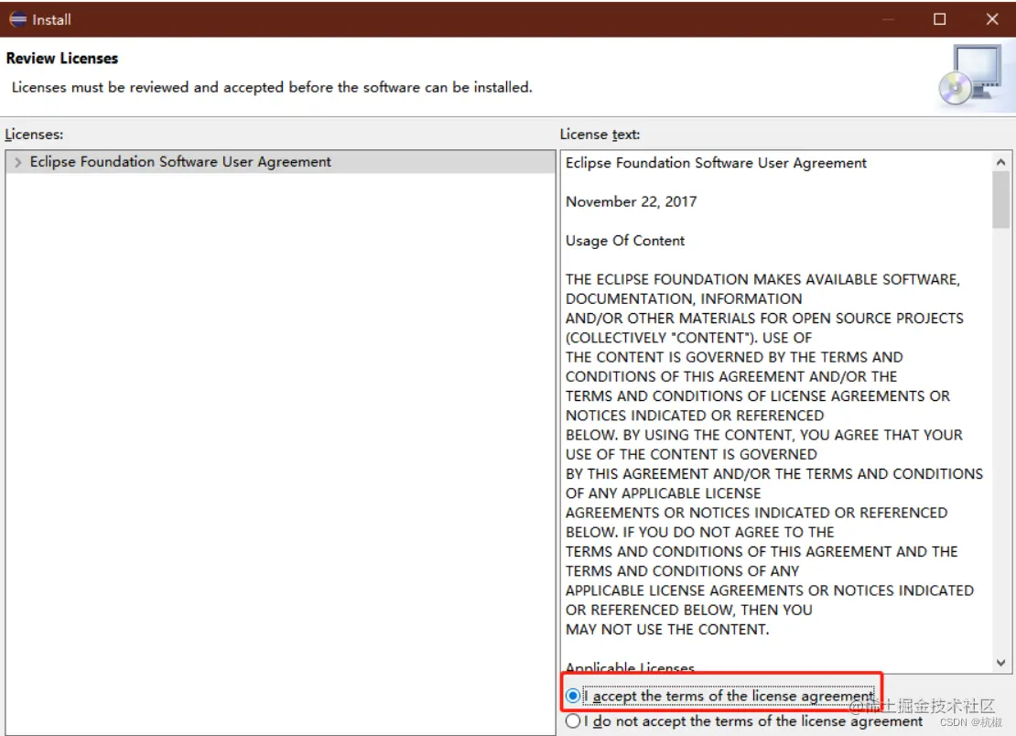The image size is (1016, 736).
Task: Click the license text scrollbar down arrow
Action: pyautogui.click(x=1000, y=663)
